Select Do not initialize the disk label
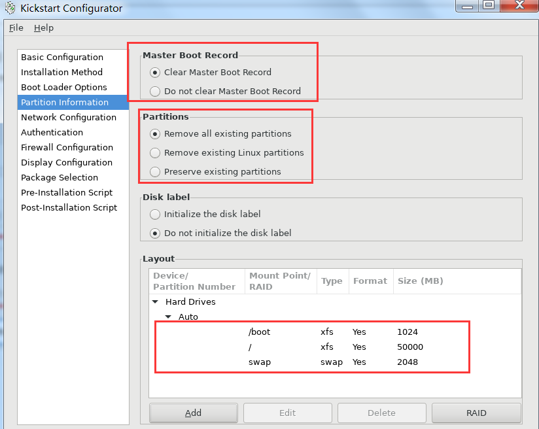This screenshot has height=429, width=539. click(155, 233)
